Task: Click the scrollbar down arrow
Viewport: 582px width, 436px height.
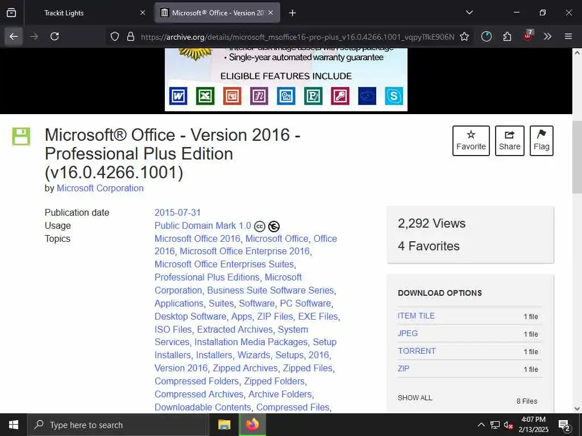Action: tap(577, 409)
